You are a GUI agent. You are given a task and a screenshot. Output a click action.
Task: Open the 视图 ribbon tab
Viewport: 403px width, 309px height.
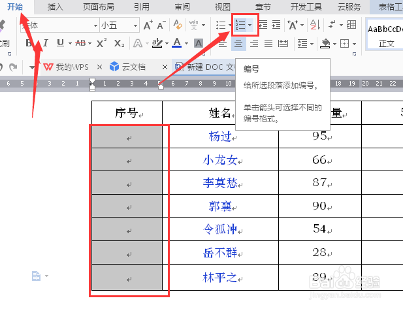223,7
